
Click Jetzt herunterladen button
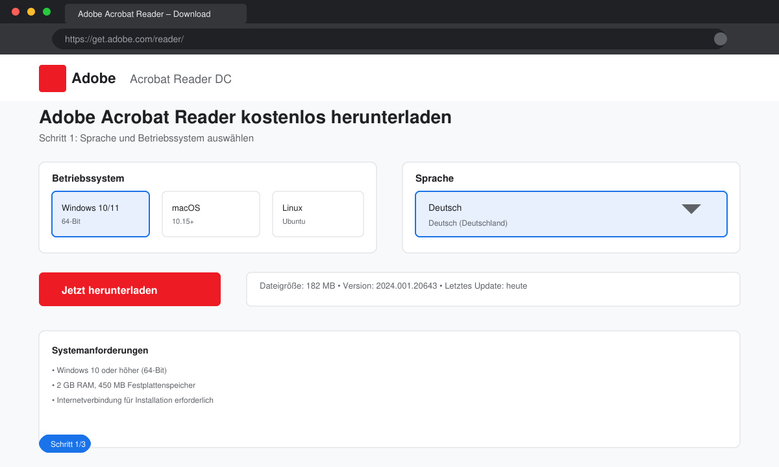(x=130, y=289)
